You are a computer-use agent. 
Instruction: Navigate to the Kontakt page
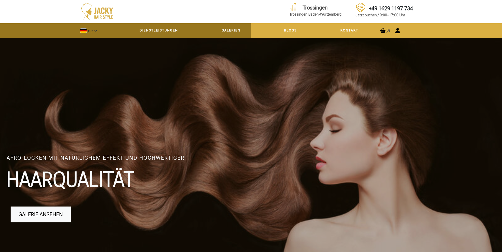349,30
